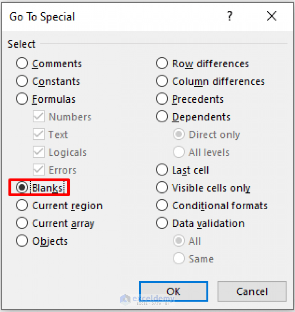Choose the Column differences option
This screenshot has width=295, height=312.
coord(162,81)
